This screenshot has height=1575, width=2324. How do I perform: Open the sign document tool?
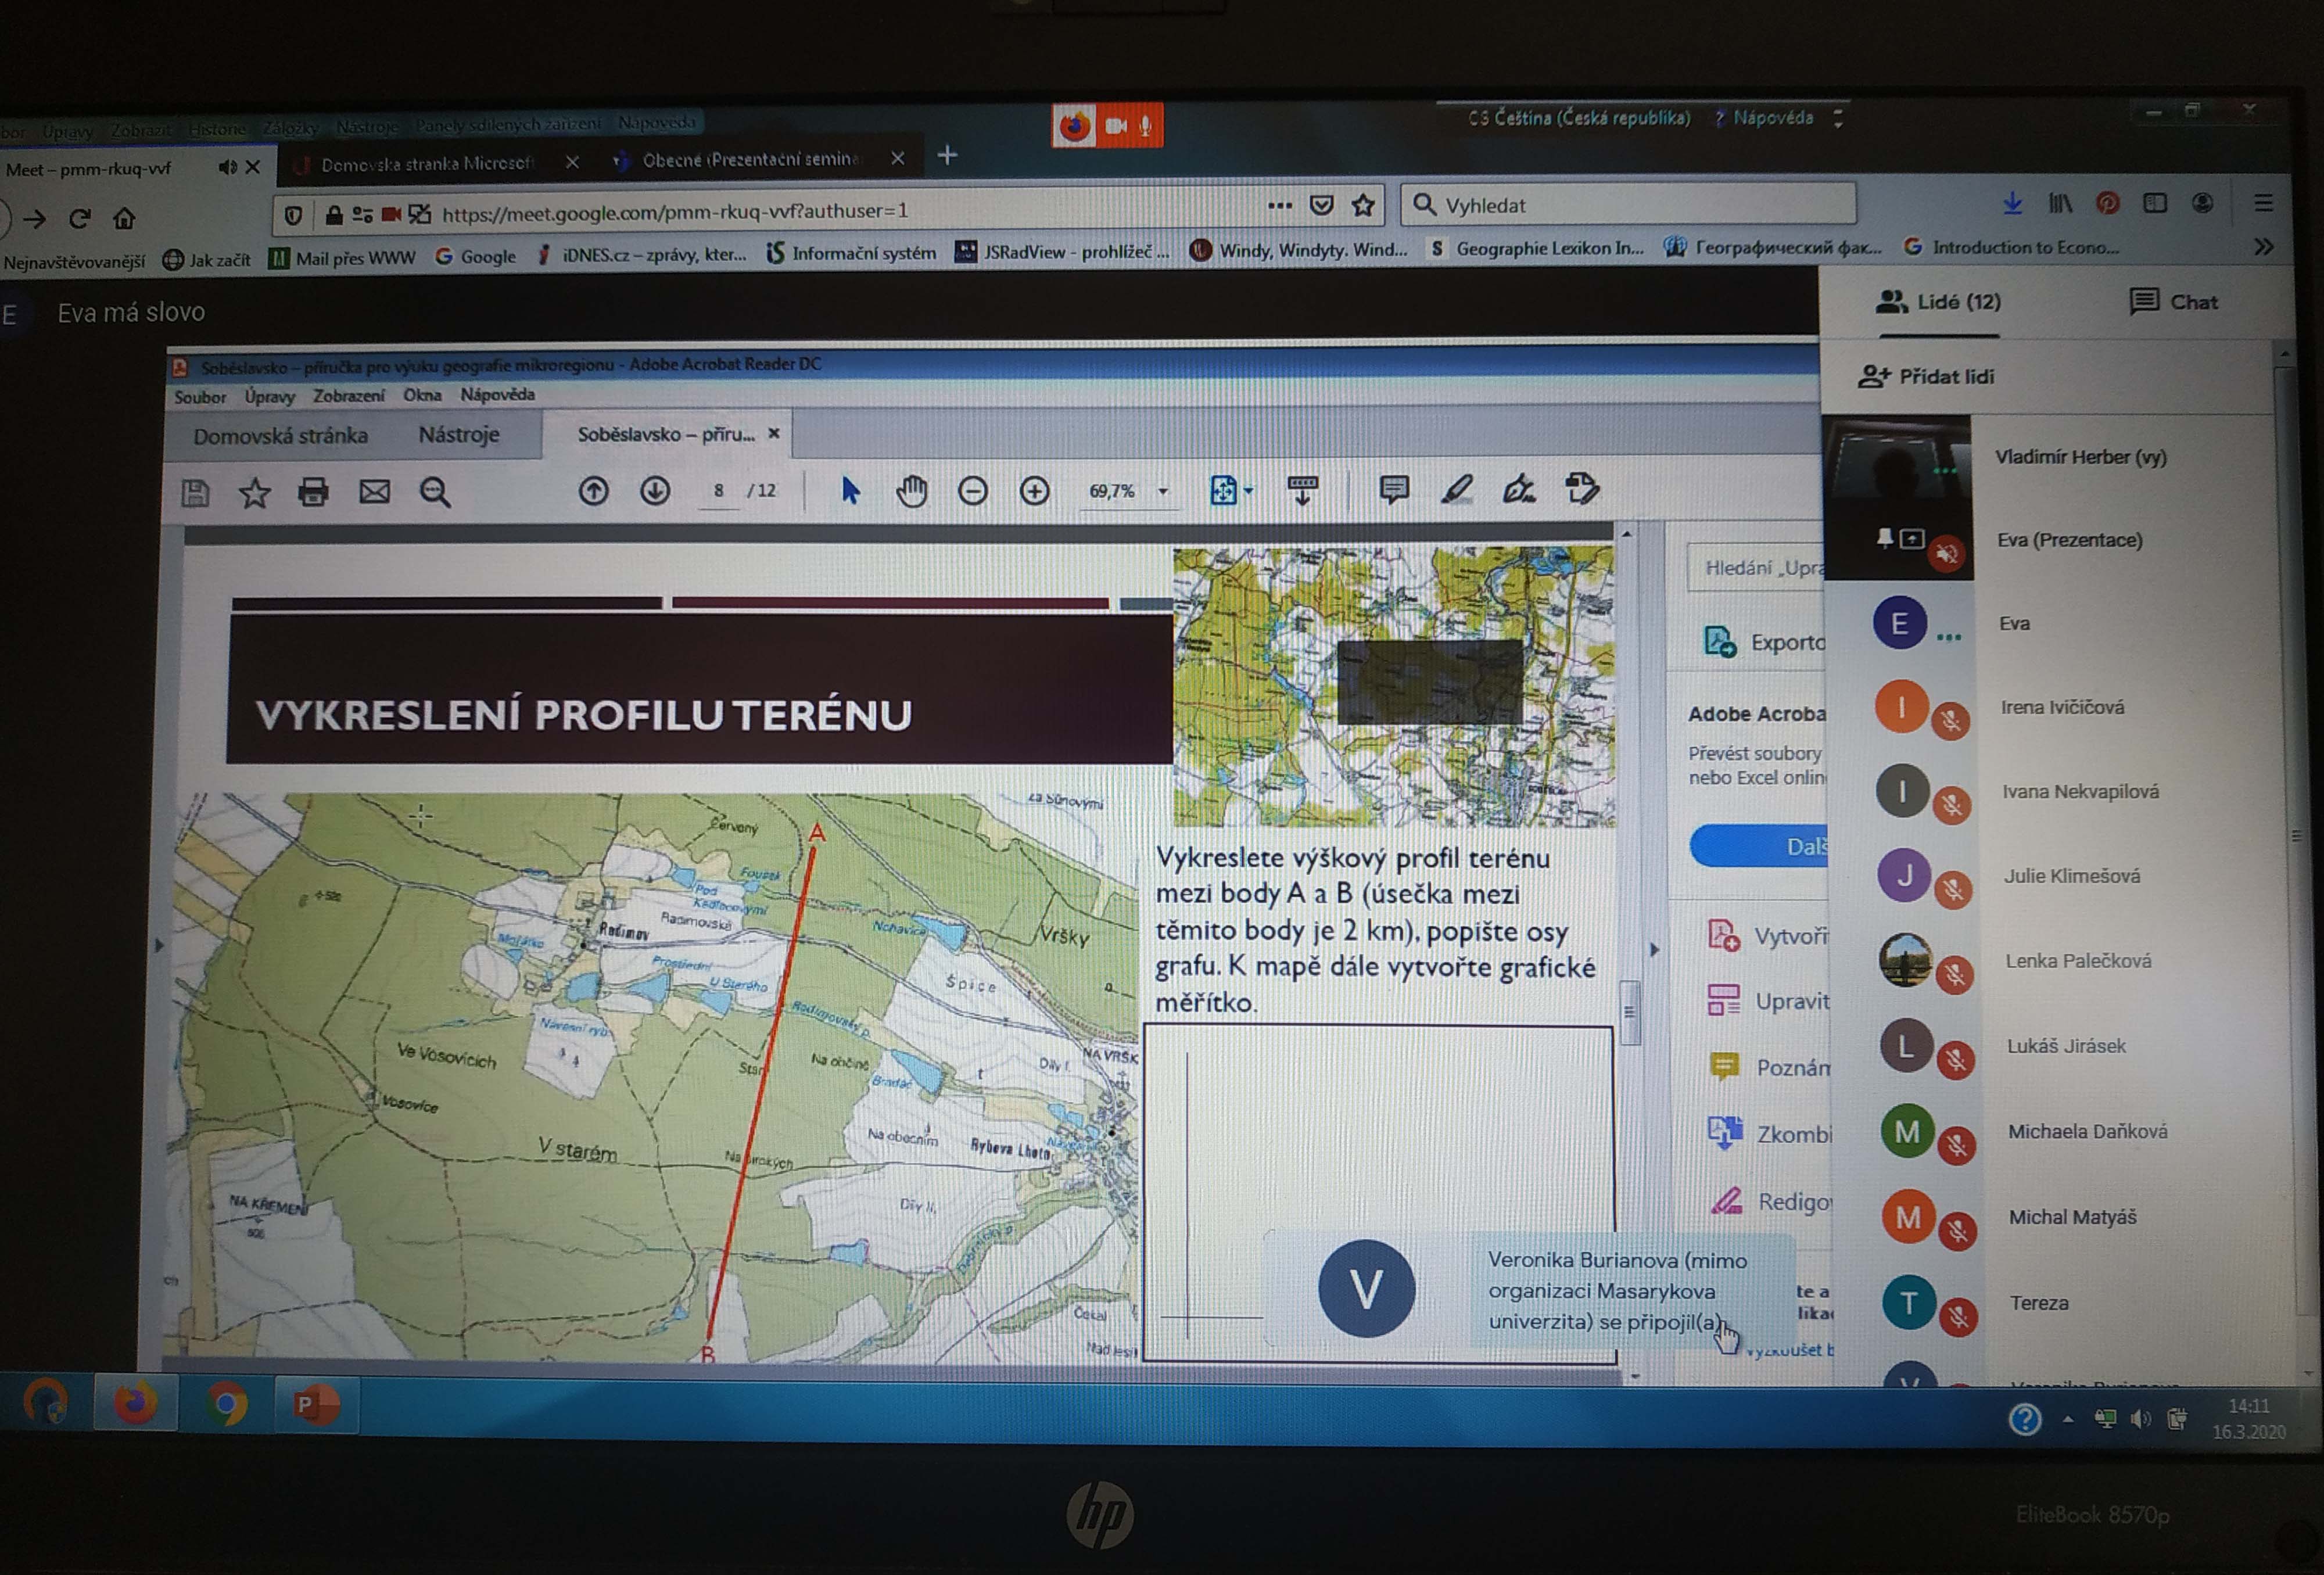click(x=1519, y=489)
